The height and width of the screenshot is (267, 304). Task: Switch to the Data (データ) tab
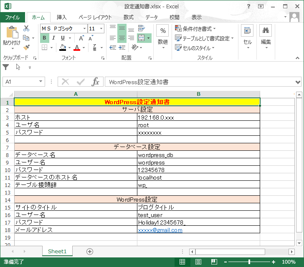(152, 17)
